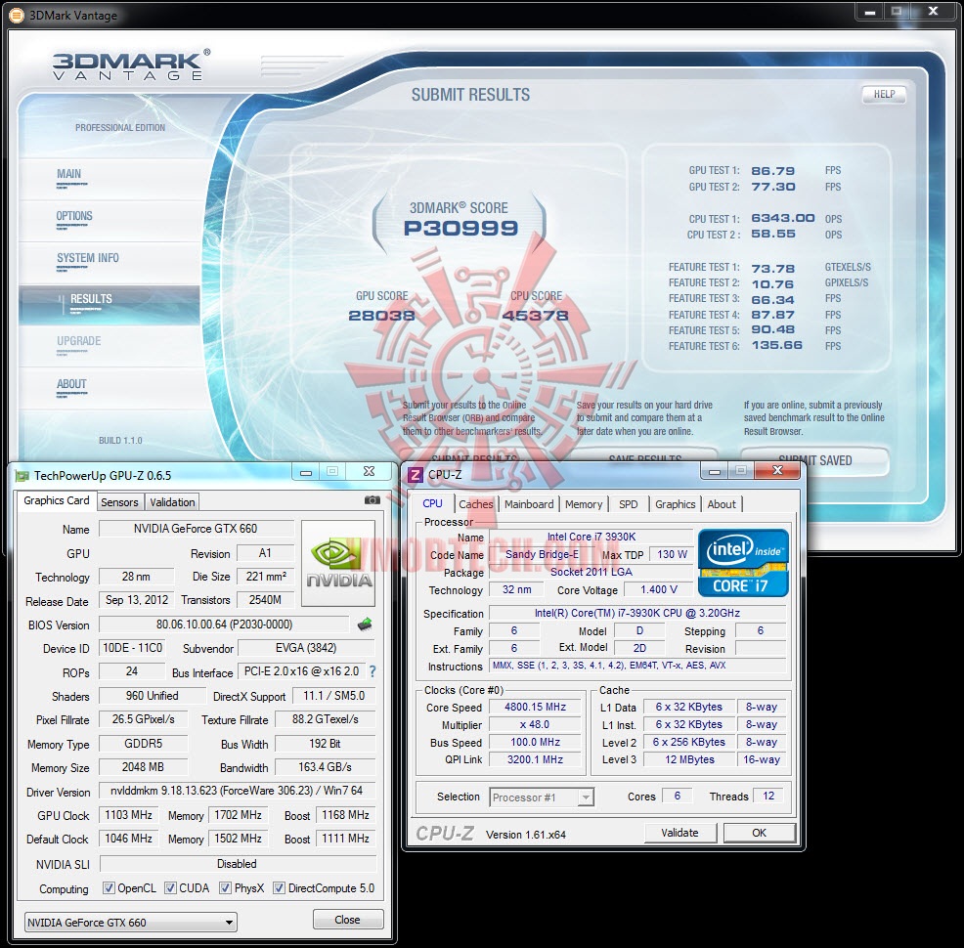Toggle the CUDA checkbox
This screenshot has height=948, width=964.
point(171,888)
